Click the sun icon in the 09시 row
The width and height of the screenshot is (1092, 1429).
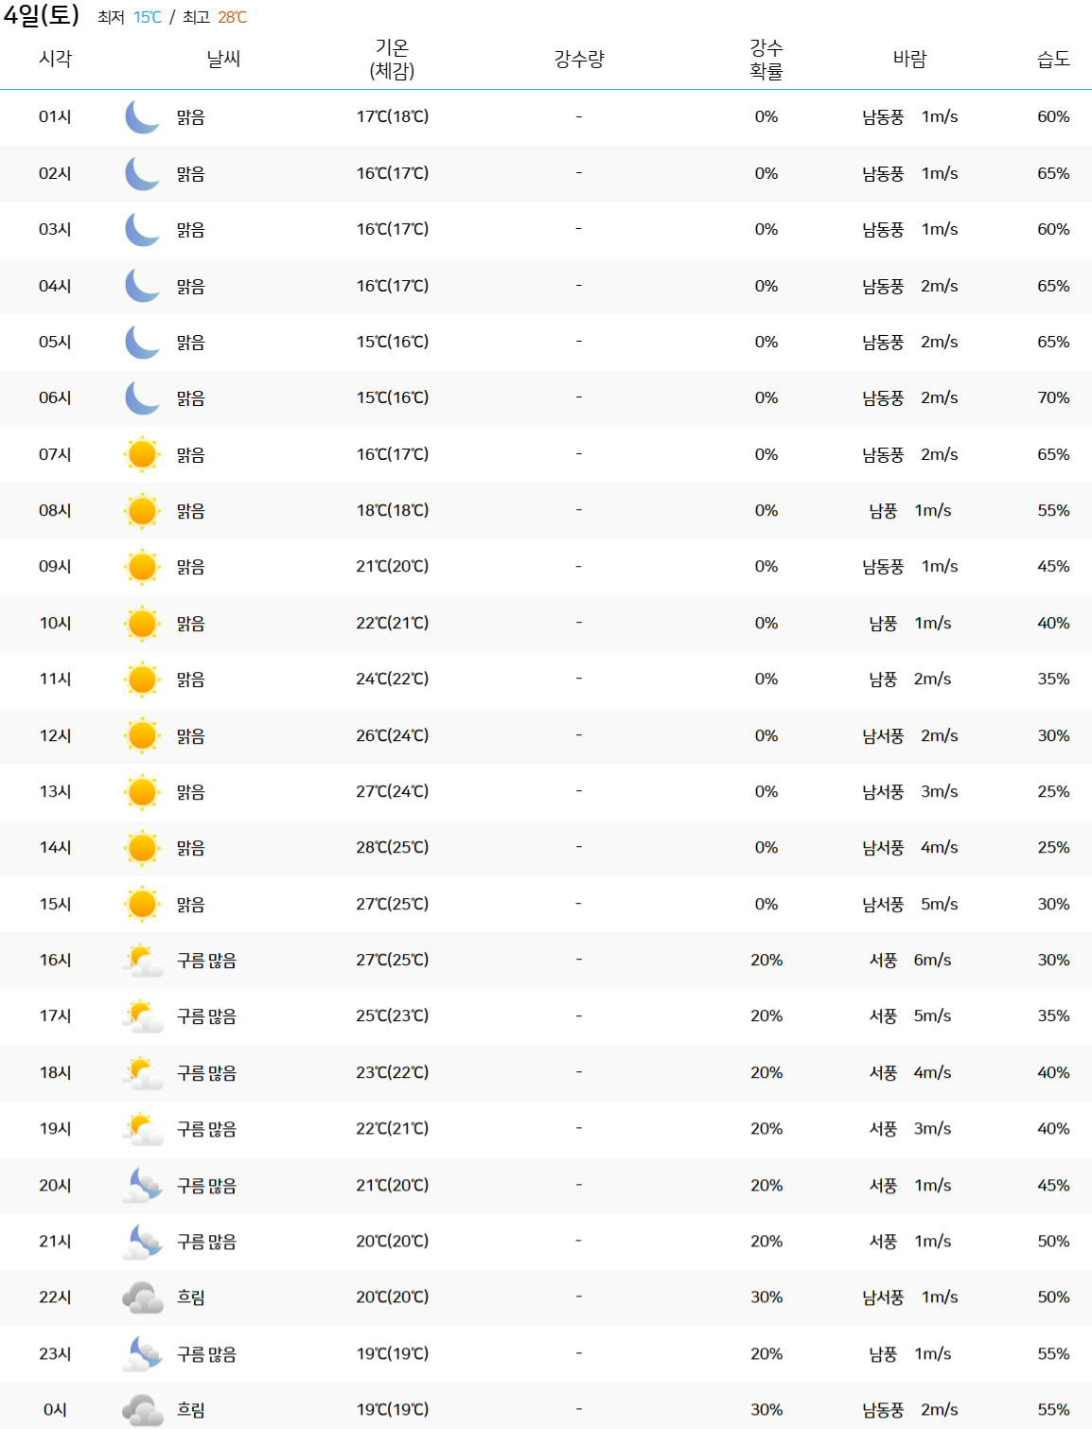pyautogui.click(x=142, y=567)
